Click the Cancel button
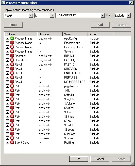135x166 pixels. tap(100, 159)
